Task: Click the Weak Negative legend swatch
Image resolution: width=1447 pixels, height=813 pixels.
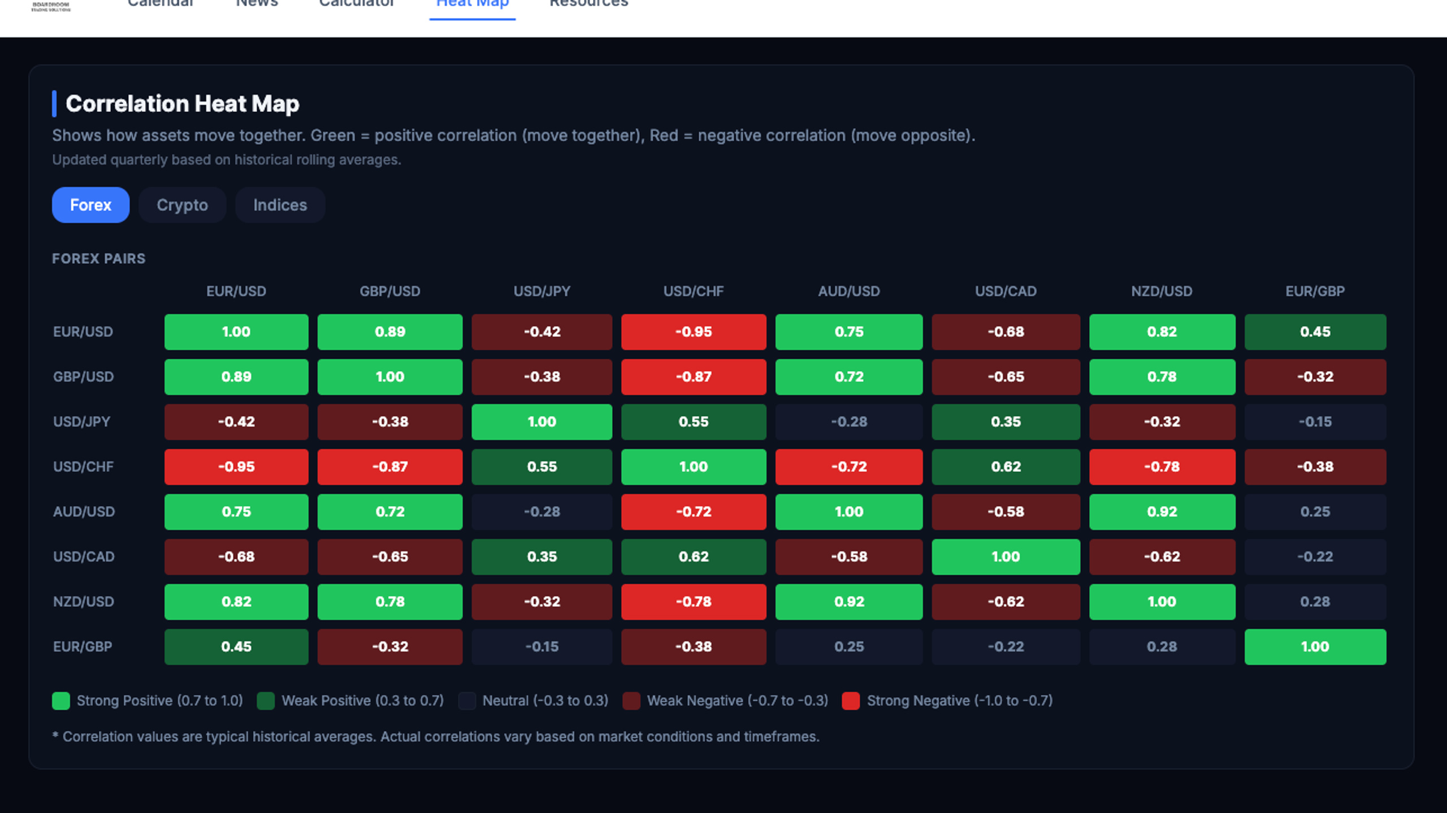Action: [631, 701]
